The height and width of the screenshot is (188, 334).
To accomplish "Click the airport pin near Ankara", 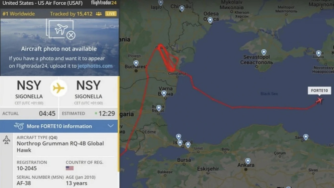I will 248,161.
